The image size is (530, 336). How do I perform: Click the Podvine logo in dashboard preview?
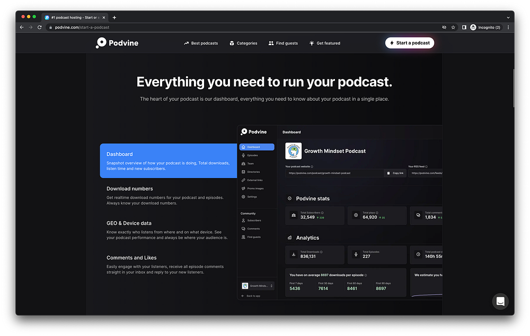point(254,132)
